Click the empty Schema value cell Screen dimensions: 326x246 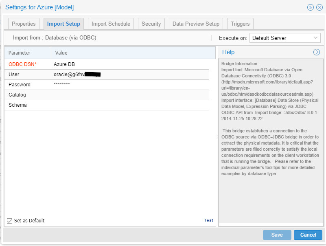(x=130, y=105)
